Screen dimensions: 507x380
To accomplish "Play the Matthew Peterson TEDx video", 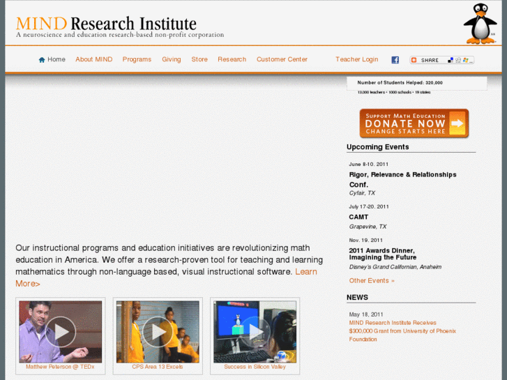I will tap(61, 332).
